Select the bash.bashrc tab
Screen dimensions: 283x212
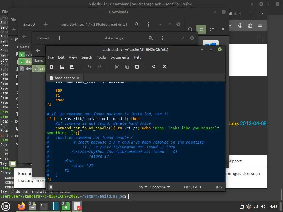tap(65, 78)
